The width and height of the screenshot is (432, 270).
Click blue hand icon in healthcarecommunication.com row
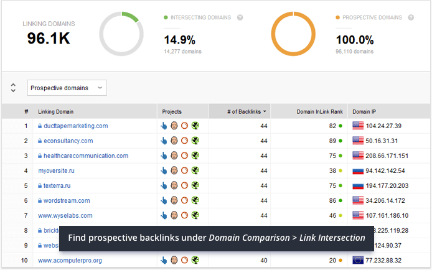[x=164, y=156]
